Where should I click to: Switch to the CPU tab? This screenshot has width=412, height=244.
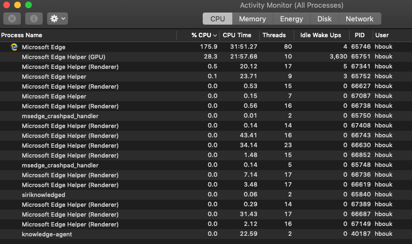click(218, 19)
